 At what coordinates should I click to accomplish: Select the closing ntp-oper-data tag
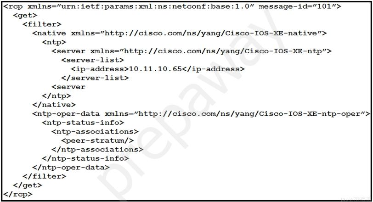coord(71,168)
